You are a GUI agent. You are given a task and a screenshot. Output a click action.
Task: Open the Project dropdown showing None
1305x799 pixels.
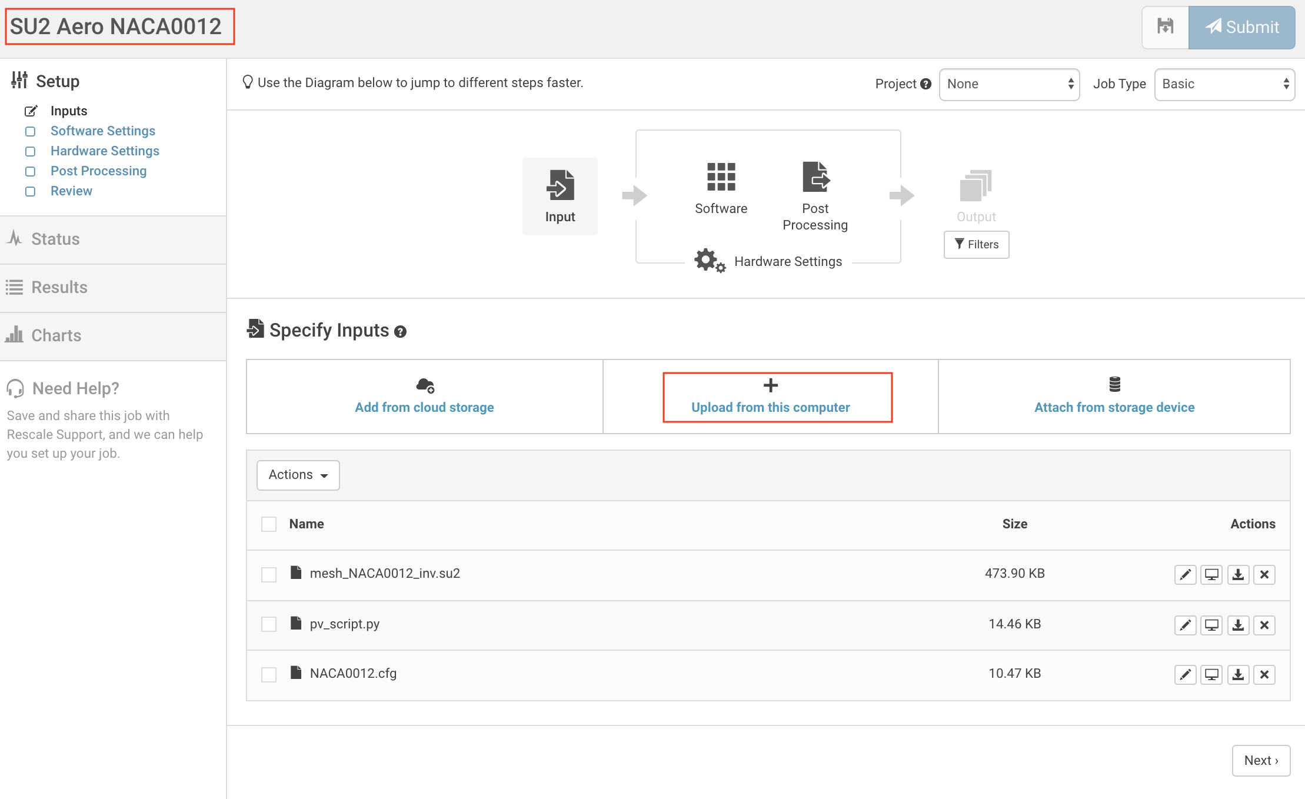1009,84
